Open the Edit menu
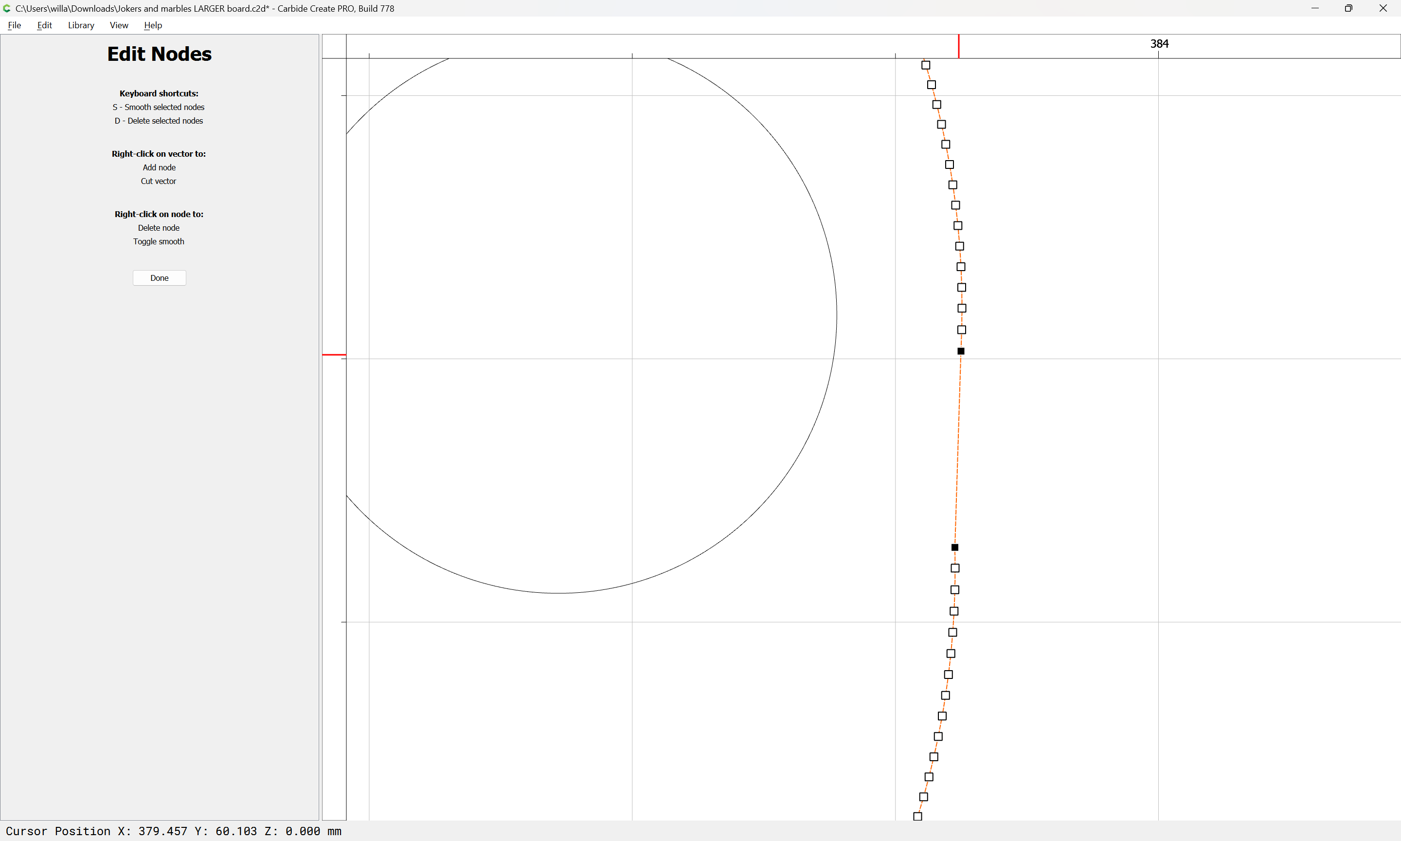The height and width of the screenshot is (841, 1401). pos(44,25)
